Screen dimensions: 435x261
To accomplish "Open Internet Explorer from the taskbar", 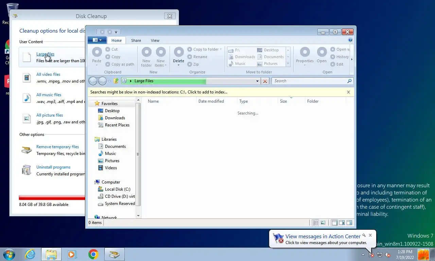I will tap(30, 254).
